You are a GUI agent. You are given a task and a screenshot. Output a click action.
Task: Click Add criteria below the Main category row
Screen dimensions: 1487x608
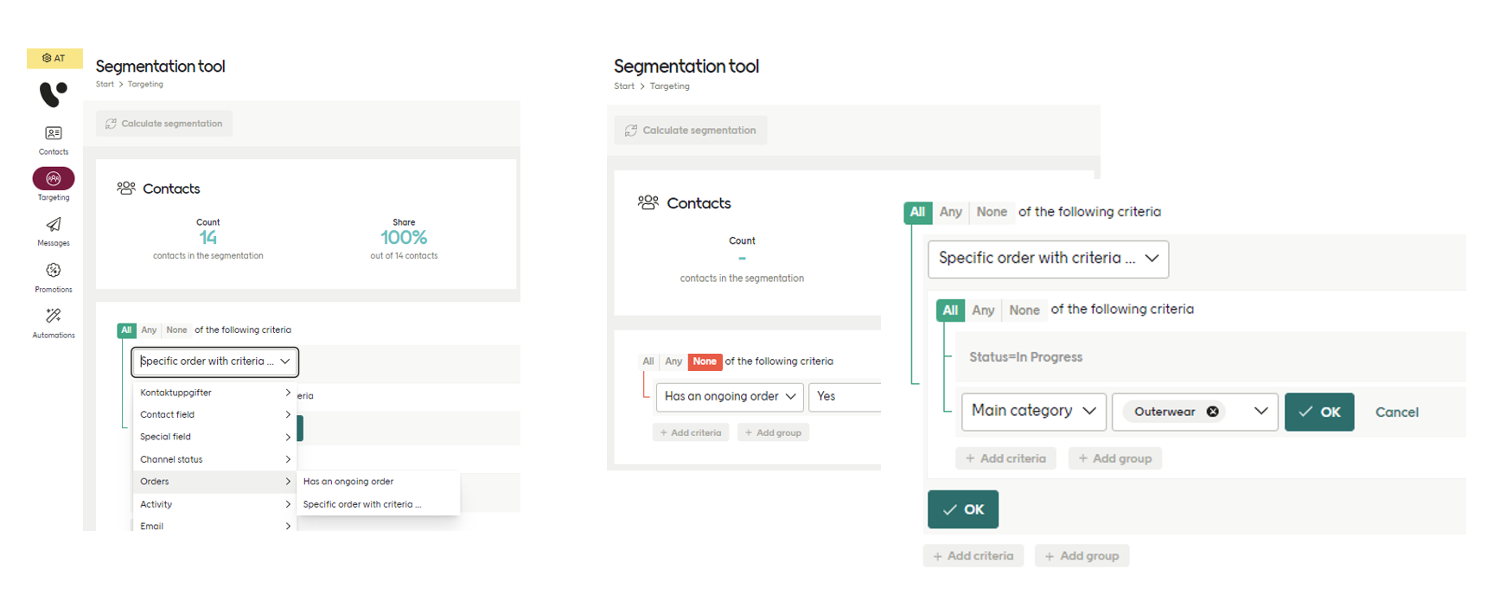click(x=1005, y=458)
